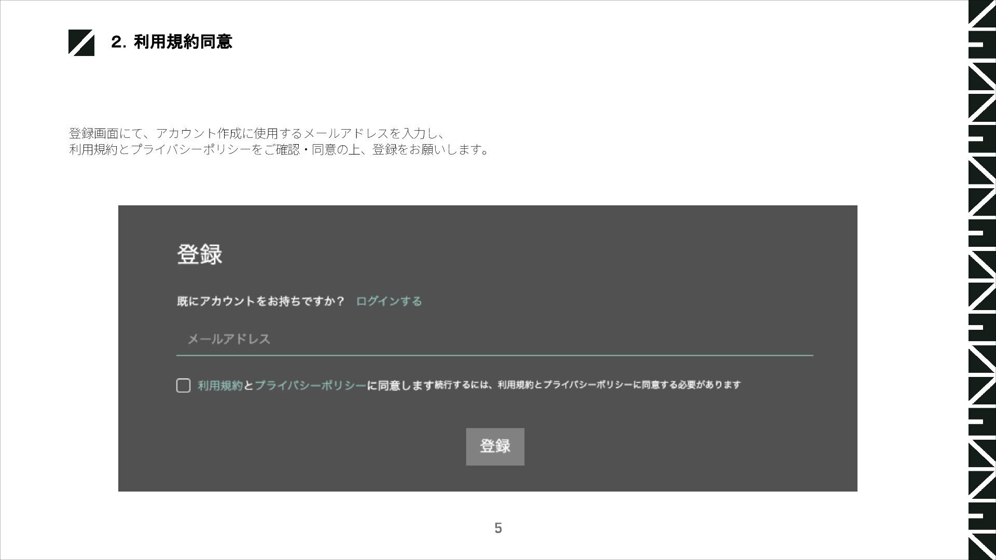Viewport: 996px width, 560px height.
Task: Click the instruction line starting 利用規約とプライバシー
Action: [x=279, y=150]
